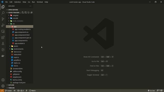Expand the .vscode folder

(19, 18)
